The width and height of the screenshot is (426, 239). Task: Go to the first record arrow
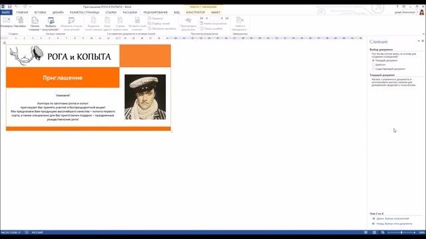tap(202, 19)
